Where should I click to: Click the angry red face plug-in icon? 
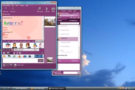[19, 56]
